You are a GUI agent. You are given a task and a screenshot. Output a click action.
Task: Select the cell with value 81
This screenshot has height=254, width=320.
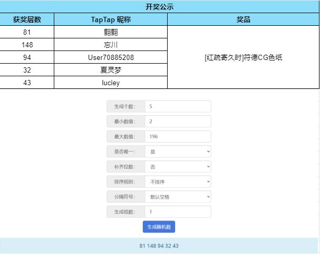click(27, 32)
